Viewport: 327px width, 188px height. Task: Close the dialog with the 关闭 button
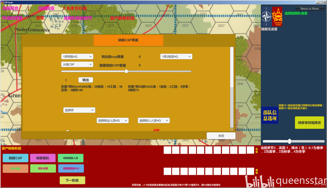[x=221, y=136]
